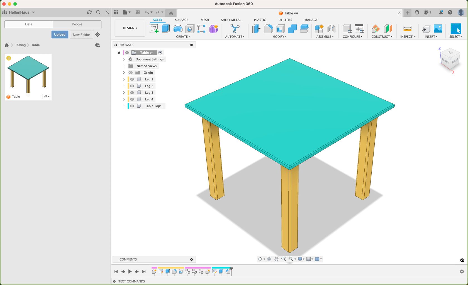The width and height of the screenshot is (468, 285).
Task: Click the New Folder button
Action: coord(81,35)
